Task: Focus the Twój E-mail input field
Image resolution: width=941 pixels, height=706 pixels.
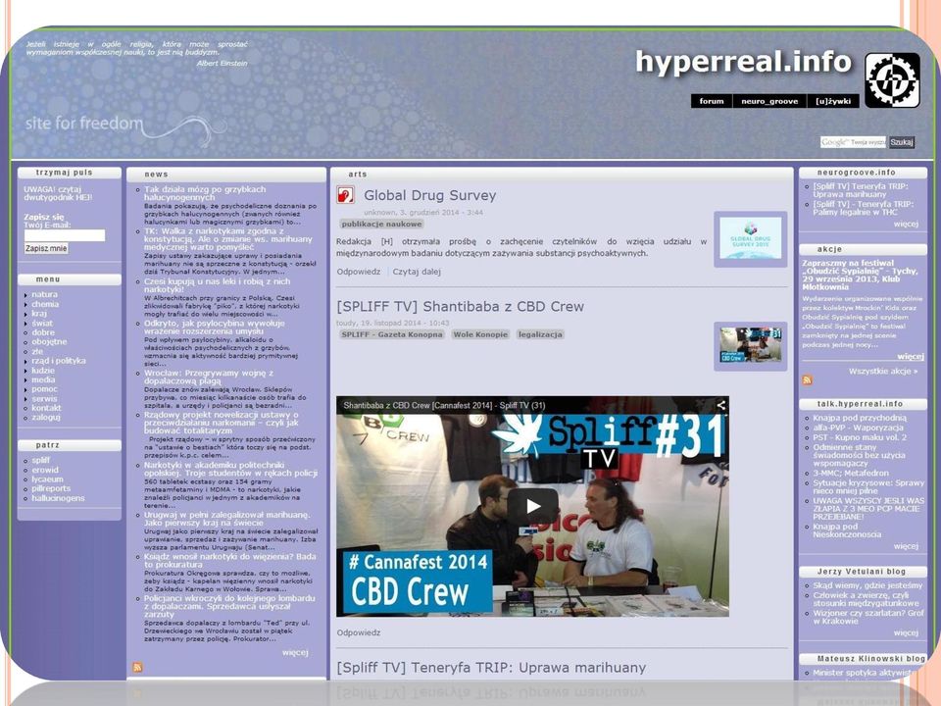Action: pos(65,235)
